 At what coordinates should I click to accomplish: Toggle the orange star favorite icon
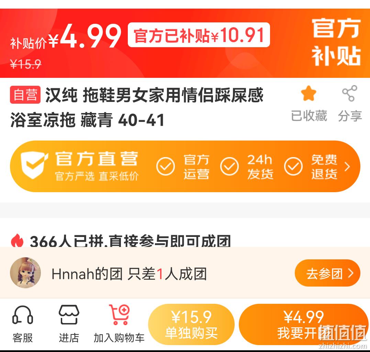click(309, 93)
